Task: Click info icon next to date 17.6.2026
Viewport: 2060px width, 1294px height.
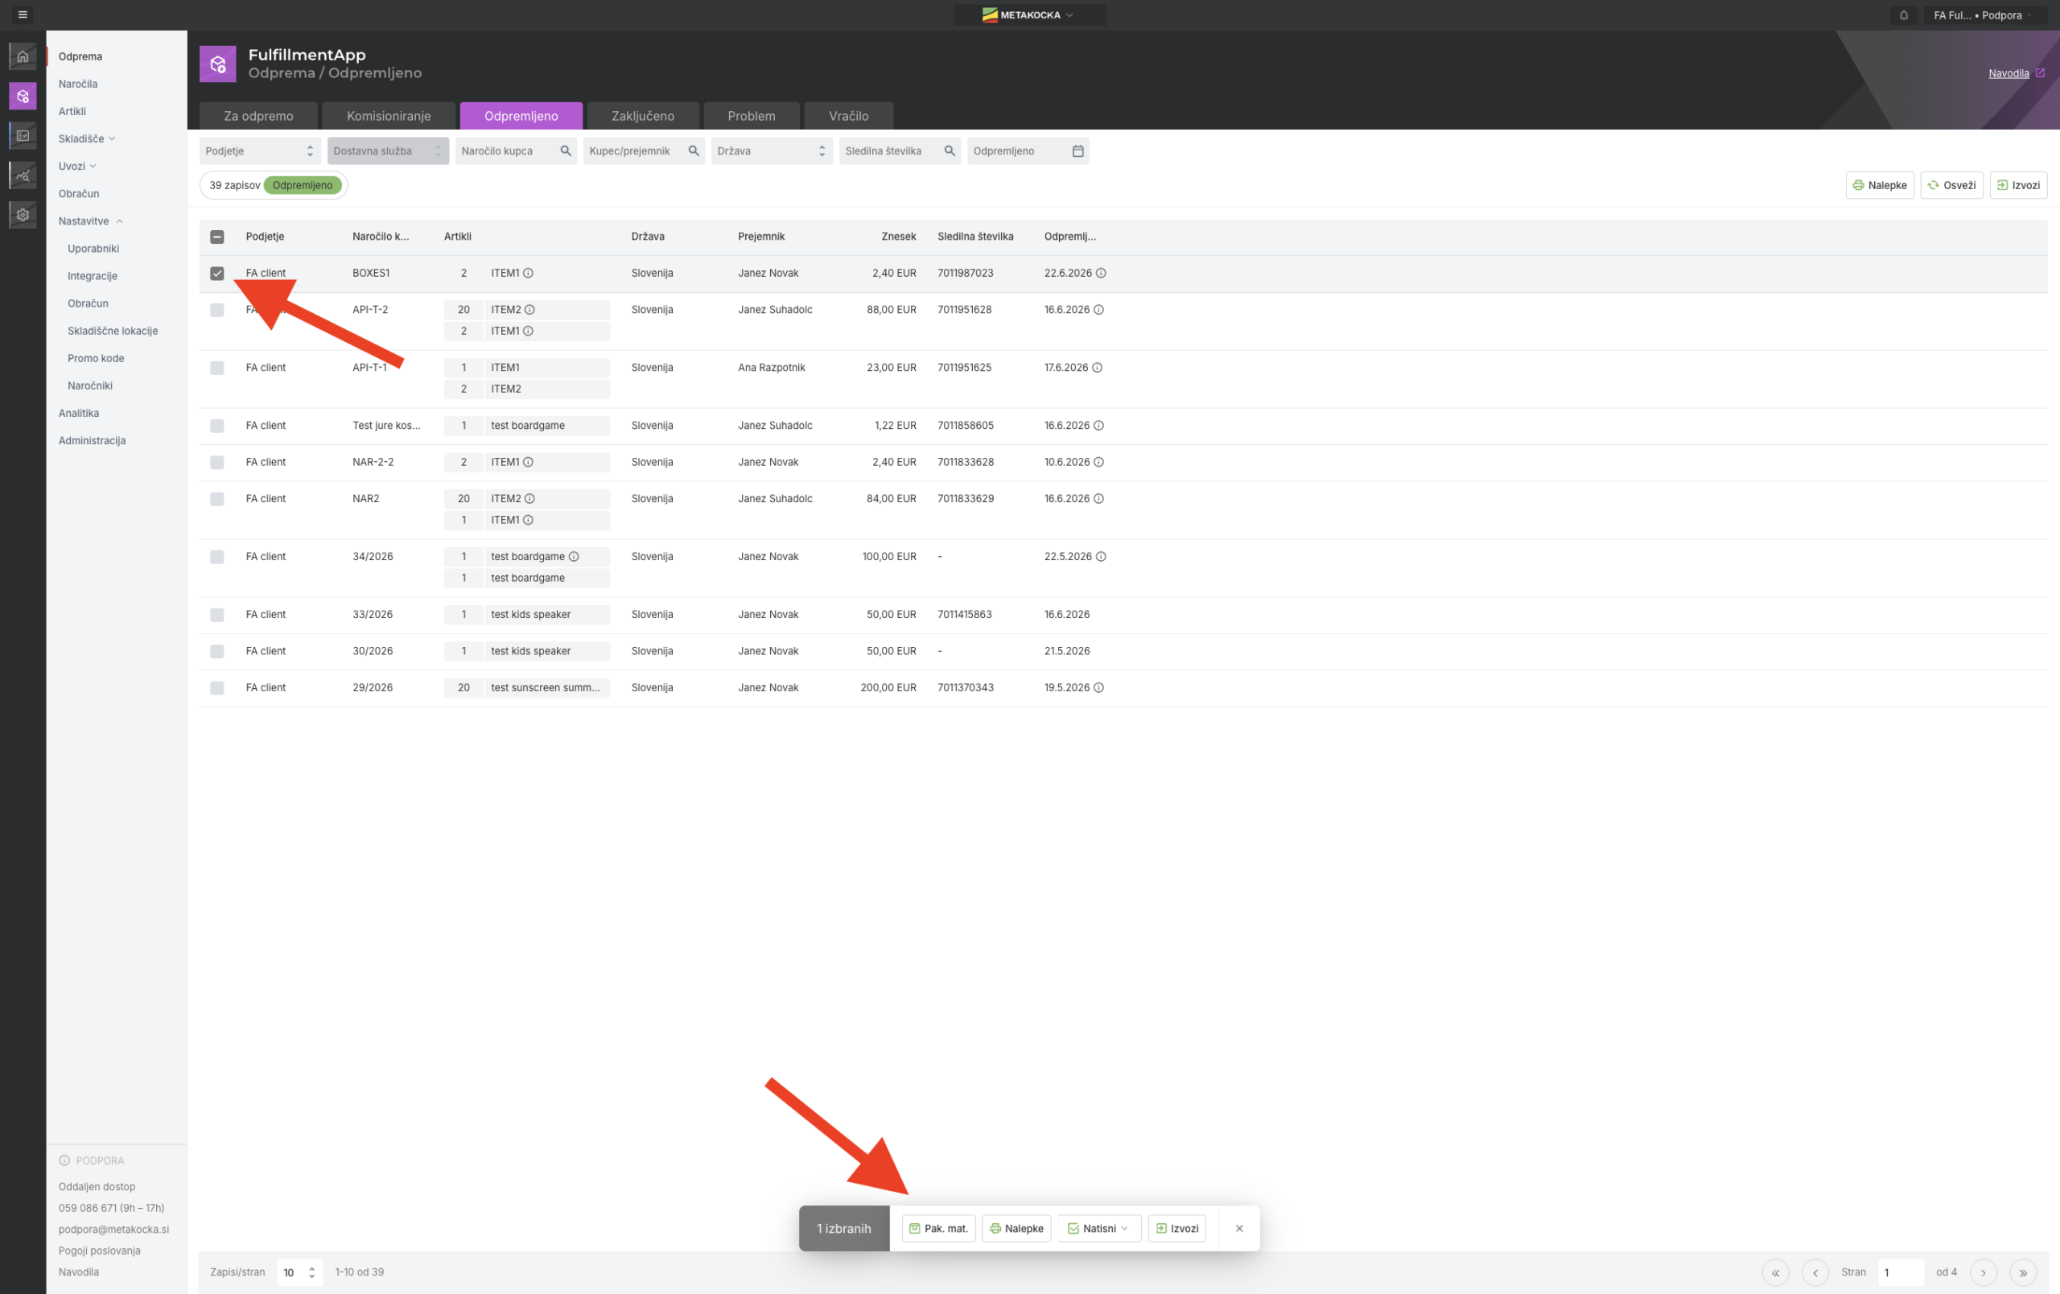Action: [1097, 368]
